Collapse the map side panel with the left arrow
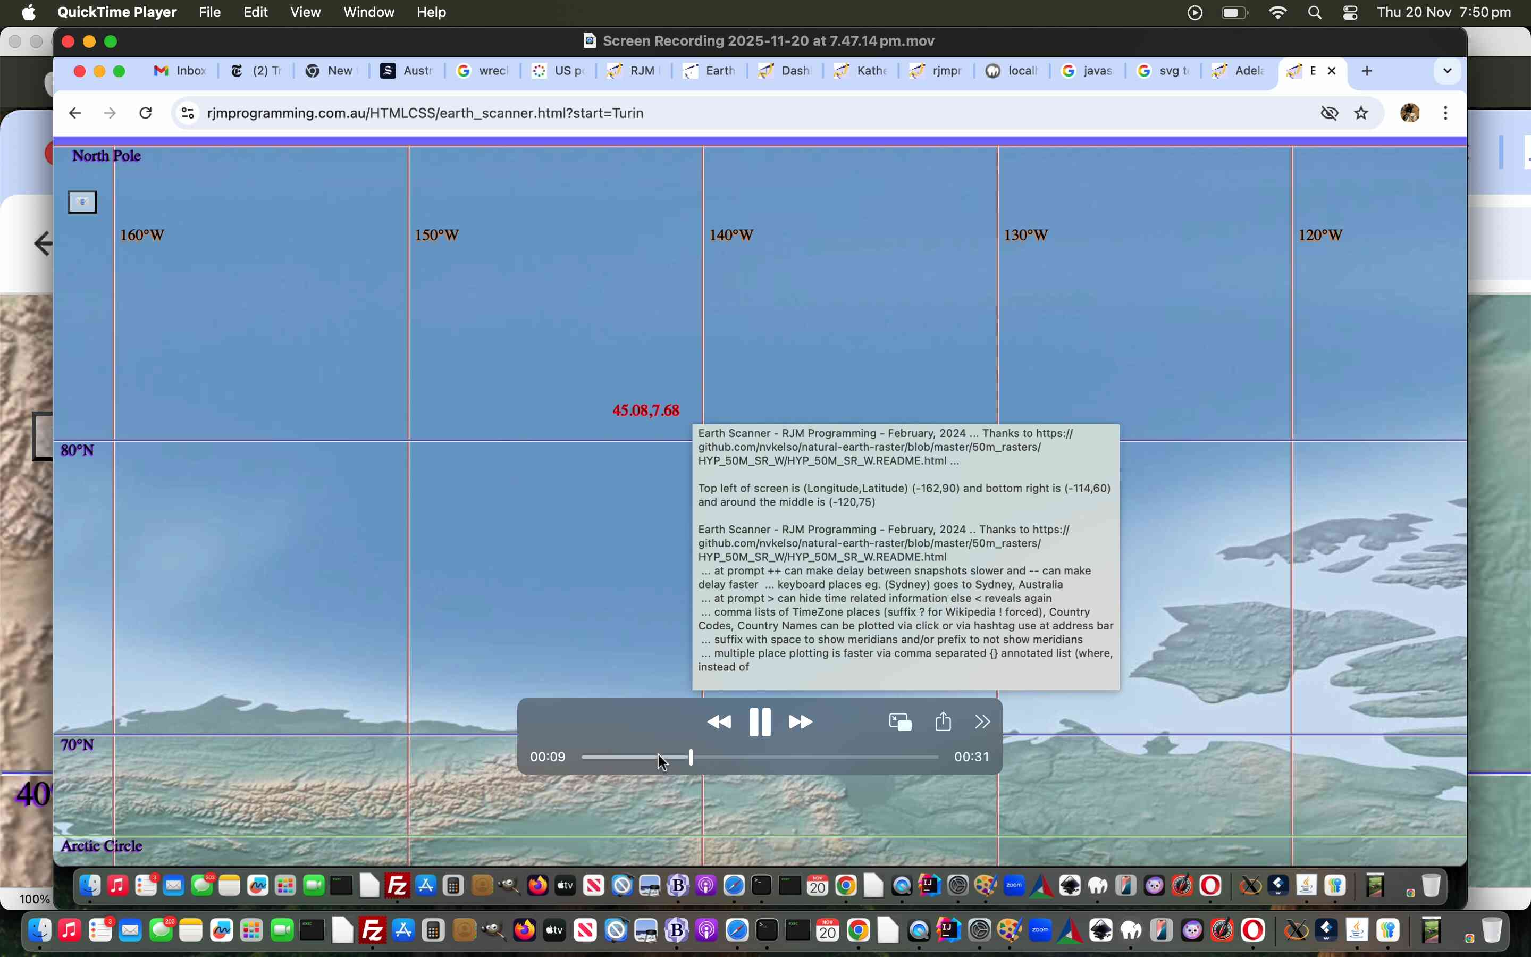This screenshot has width=1531, height=957. tap(42, 243)
